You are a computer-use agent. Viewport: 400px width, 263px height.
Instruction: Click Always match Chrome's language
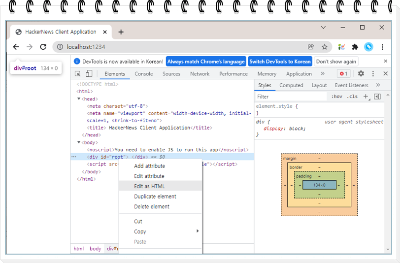click(x=206, y=62)
